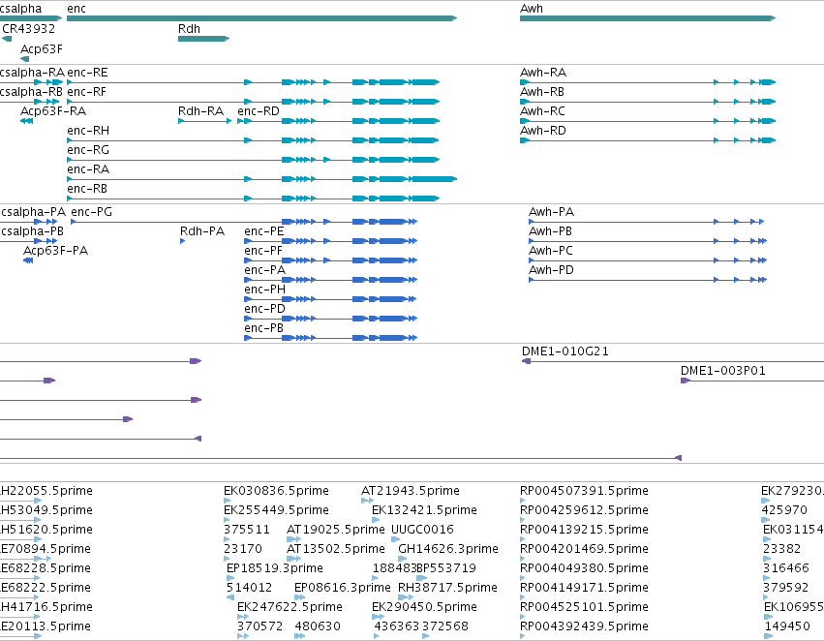The width and height of the screenshot is (824, 641).
Task: Click the Rdh-PA protein label
Action: coord(202,231)
